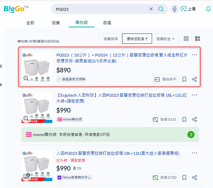This screenshot has width=213, height=188.
Task: Share the $890 康是美 item
Action: click(194, 79)
